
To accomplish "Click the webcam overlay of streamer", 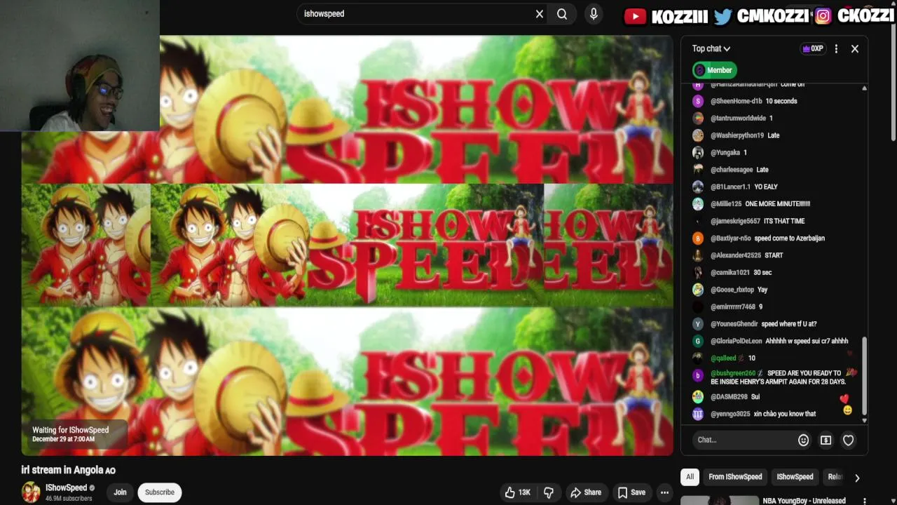I will tap(80, 66).
